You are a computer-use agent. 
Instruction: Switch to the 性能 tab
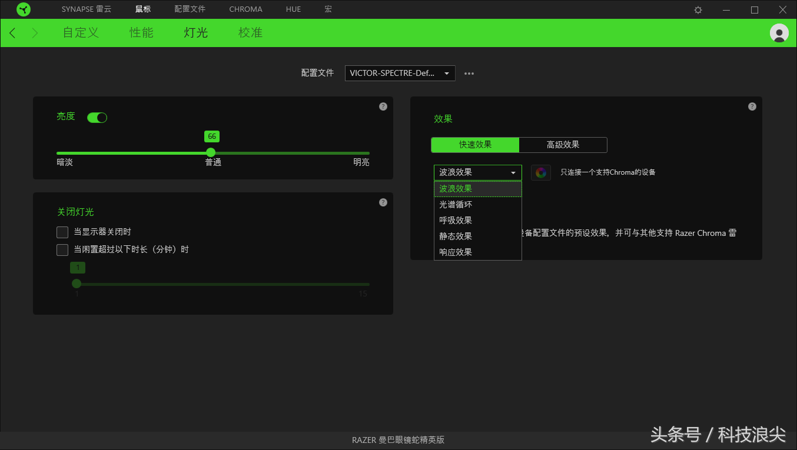pos(141,33)
